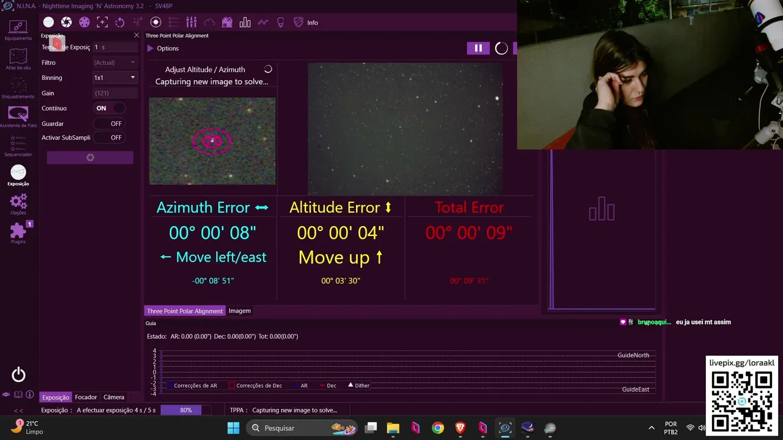783x440 pixels.
Task: Open the Windows Start button
Action: [x=233, y=428]
